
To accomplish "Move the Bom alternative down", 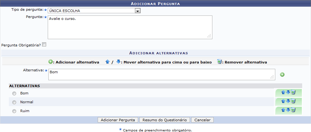I will [x=288, y=92].
